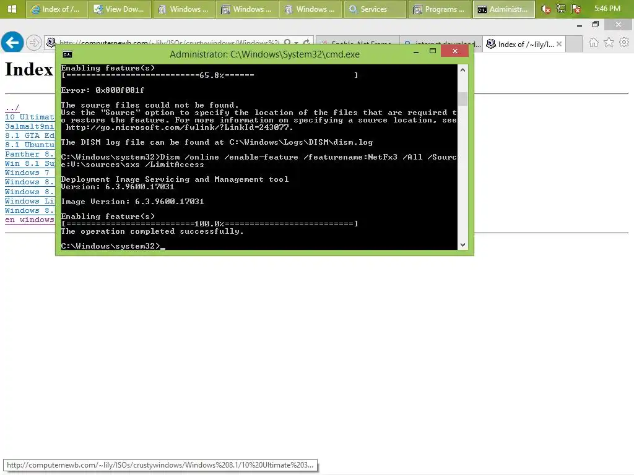
Task: Click Internet Explorer's Forward arrow button
Action: 34,43
